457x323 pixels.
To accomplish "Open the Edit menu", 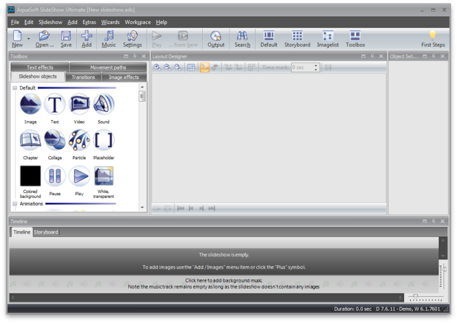I will pos(29,22).
